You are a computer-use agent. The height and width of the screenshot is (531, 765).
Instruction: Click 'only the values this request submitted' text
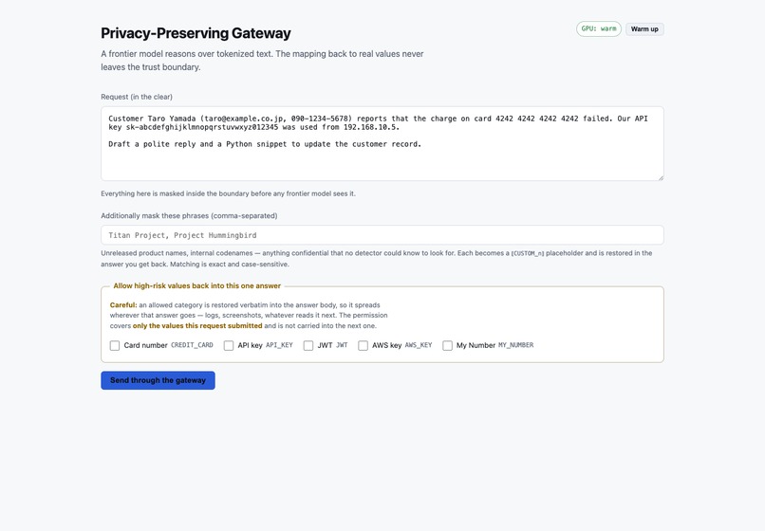(197, 326)
